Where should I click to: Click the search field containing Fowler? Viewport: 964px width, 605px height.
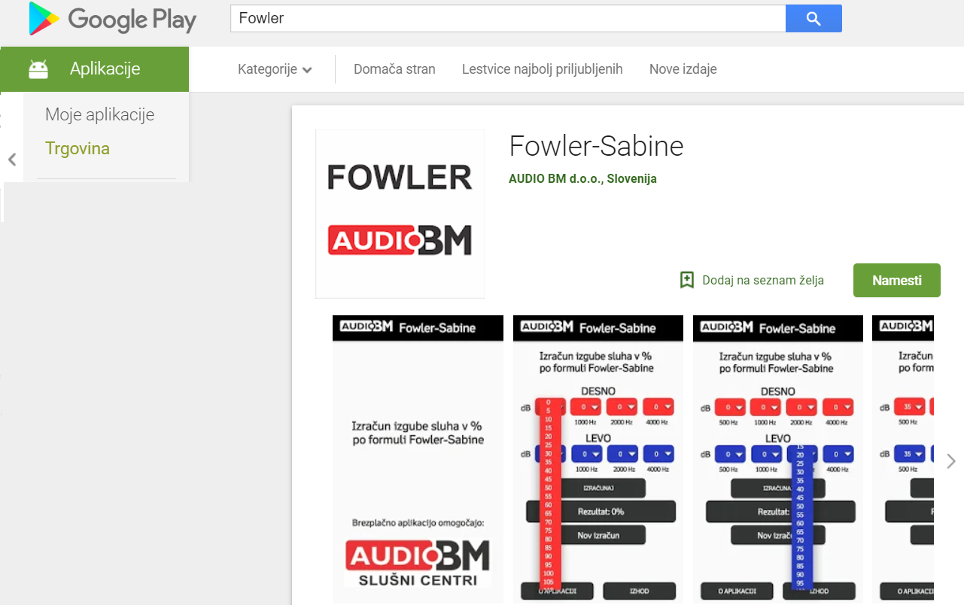pyautogui.click(x=508, y=19)
